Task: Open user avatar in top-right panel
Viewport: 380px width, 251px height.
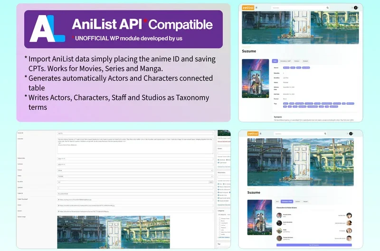Action: (356, 8)
